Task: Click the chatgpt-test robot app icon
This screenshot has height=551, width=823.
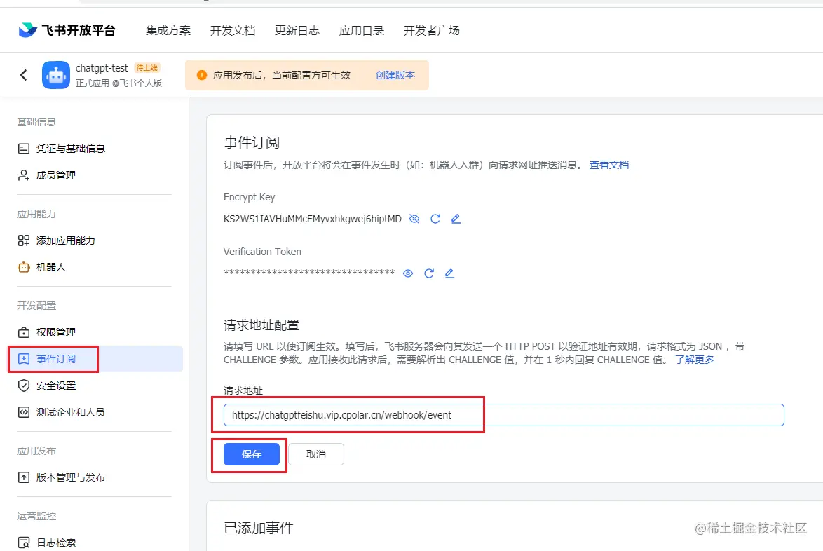Action: [55, 75]
